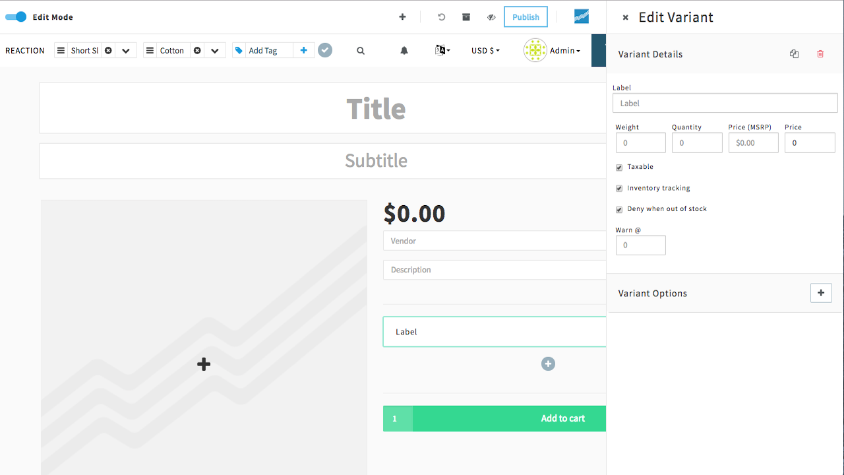
Task: Open the notifications bell
Action: click(x=404, y=51)
